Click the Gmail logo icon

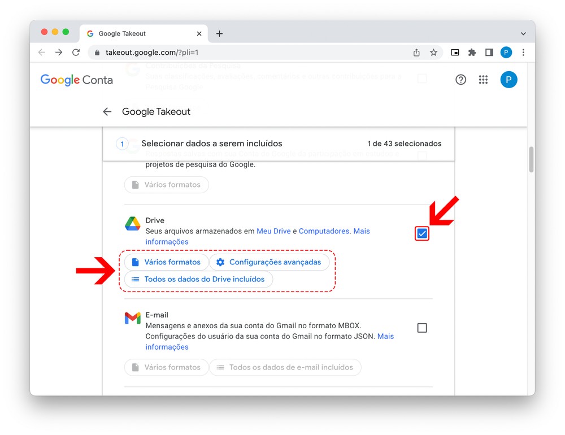click(x=133, y=318)
